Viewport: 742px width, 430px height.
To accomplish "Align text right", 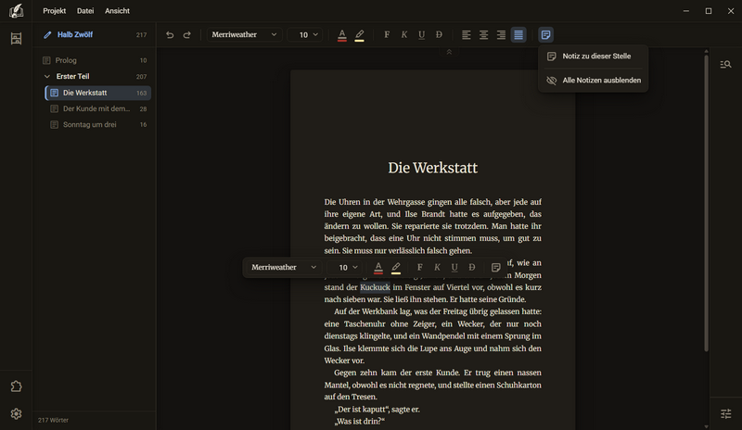I will coord(501,34).
